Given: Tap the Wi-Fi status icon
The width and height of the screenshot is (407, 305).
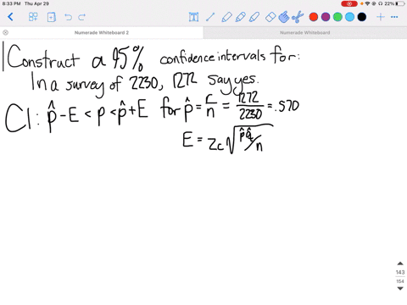Looking at the screenshot, I should [x=367, y=3].
